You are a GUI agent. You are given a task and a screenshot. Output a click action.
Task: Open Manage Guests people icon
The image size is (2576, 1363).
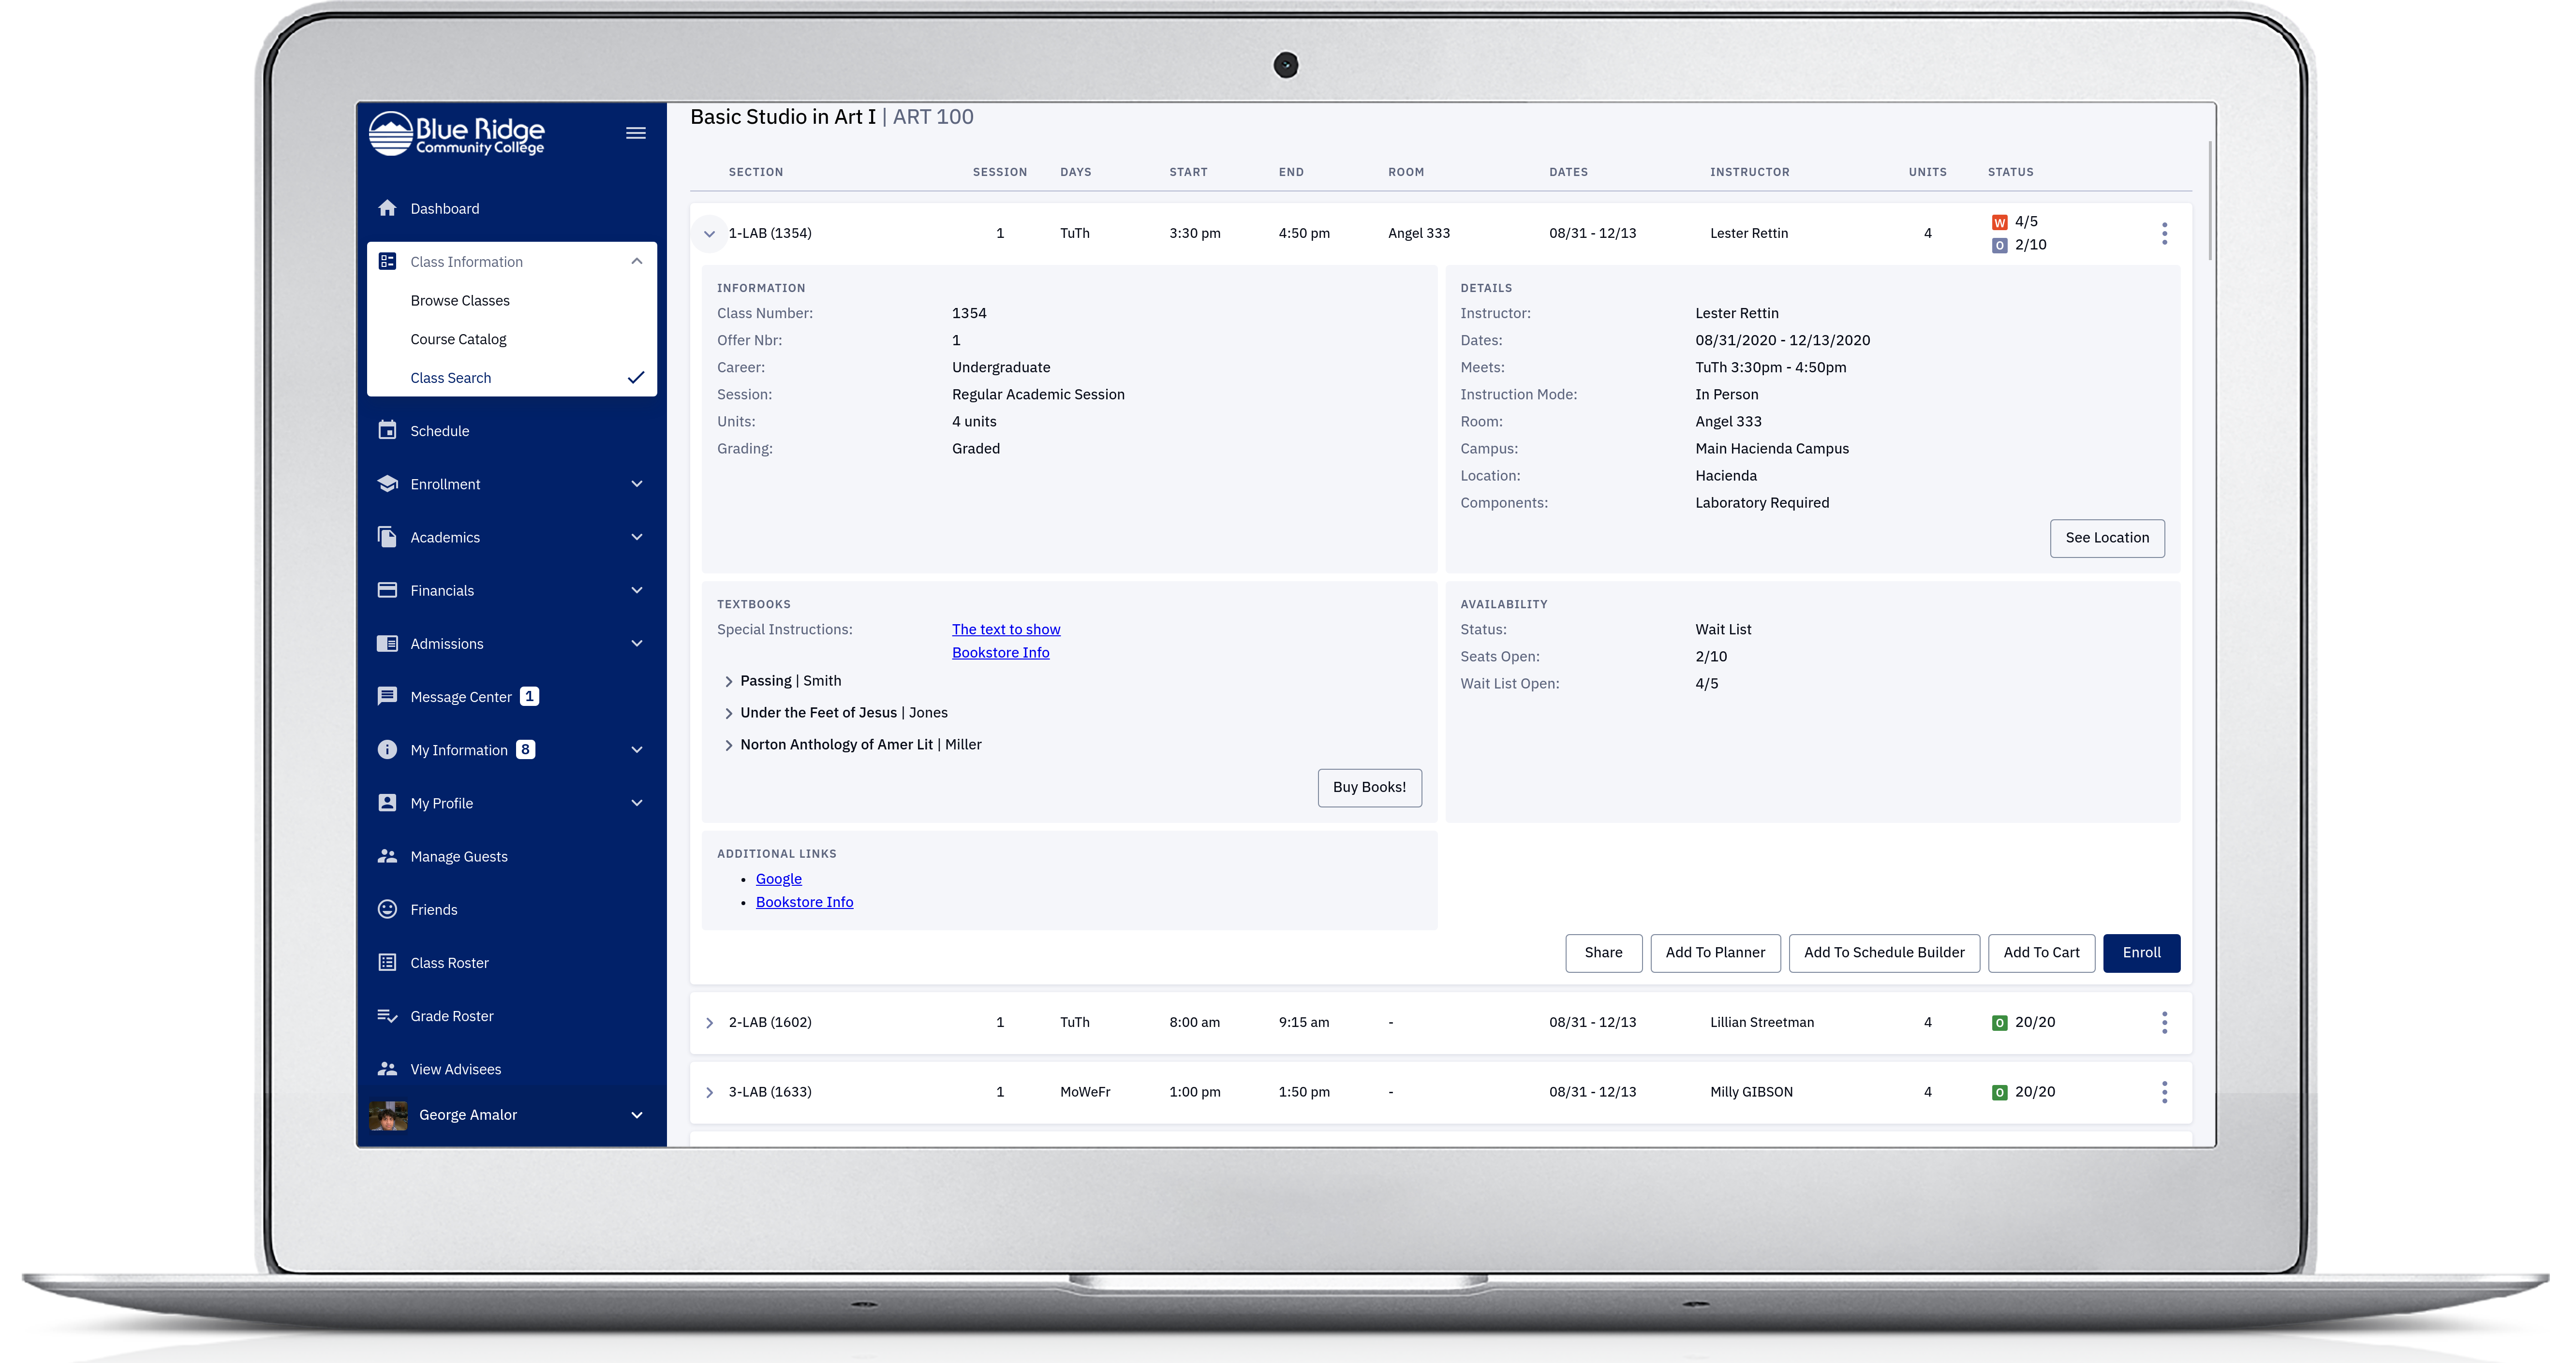(387, 856)
